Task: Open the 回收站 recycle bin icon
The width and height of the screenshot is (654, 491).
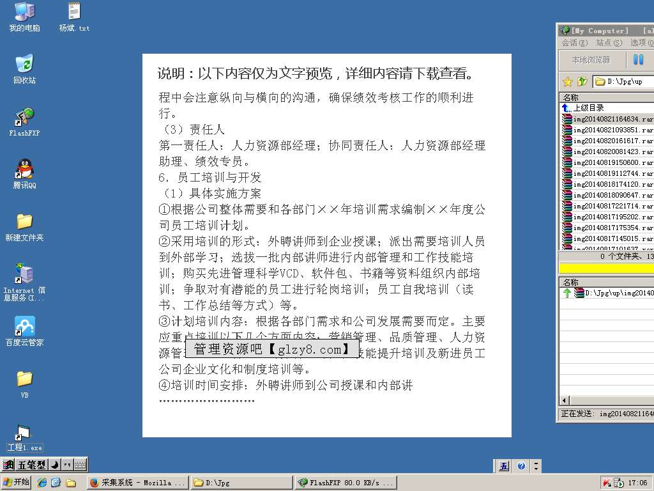Action: coord(25,69)
